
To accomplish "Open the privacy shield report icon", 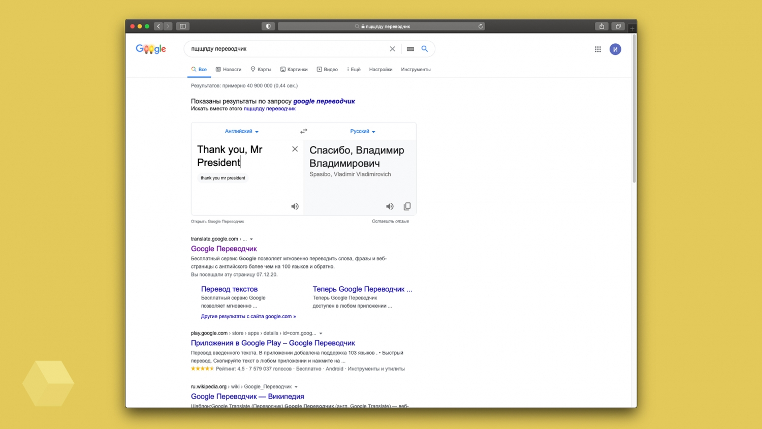I will tap(268, 26).
